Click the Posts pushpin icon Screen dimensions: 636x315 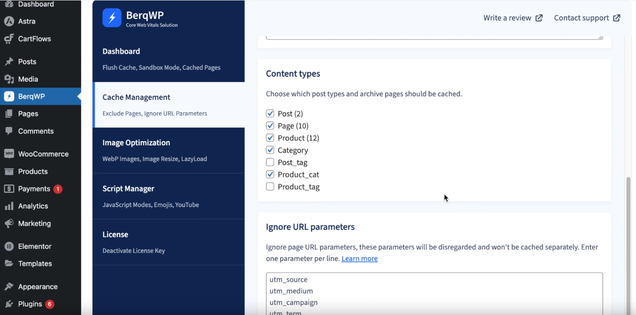[x=9, y=62]
